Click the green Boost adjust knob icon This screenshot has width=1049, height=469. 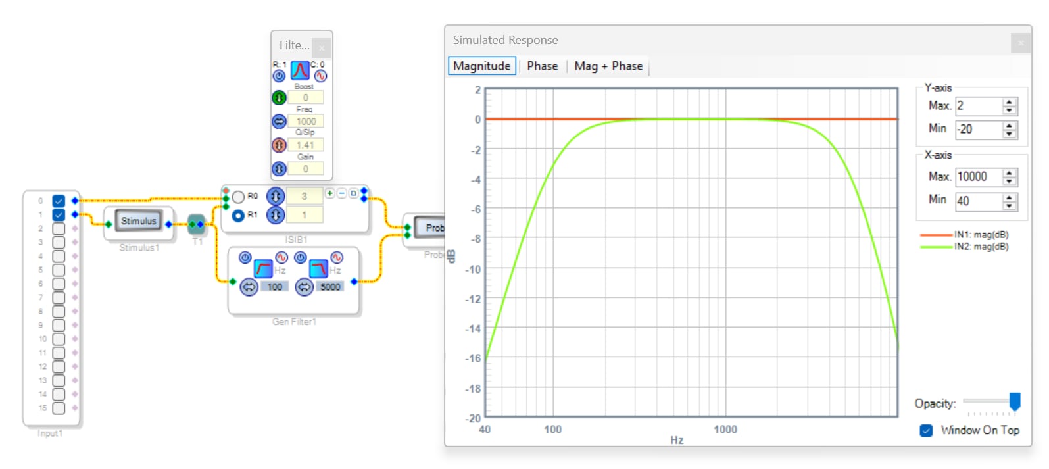(x=279, y=98)
